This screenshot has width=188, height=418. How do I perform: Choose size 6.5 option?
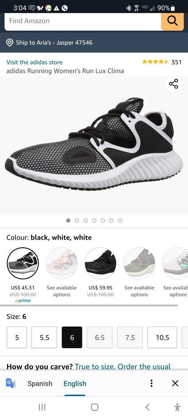tap(100, 337)
